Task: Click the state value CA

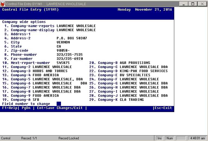Action: [59, 46]
